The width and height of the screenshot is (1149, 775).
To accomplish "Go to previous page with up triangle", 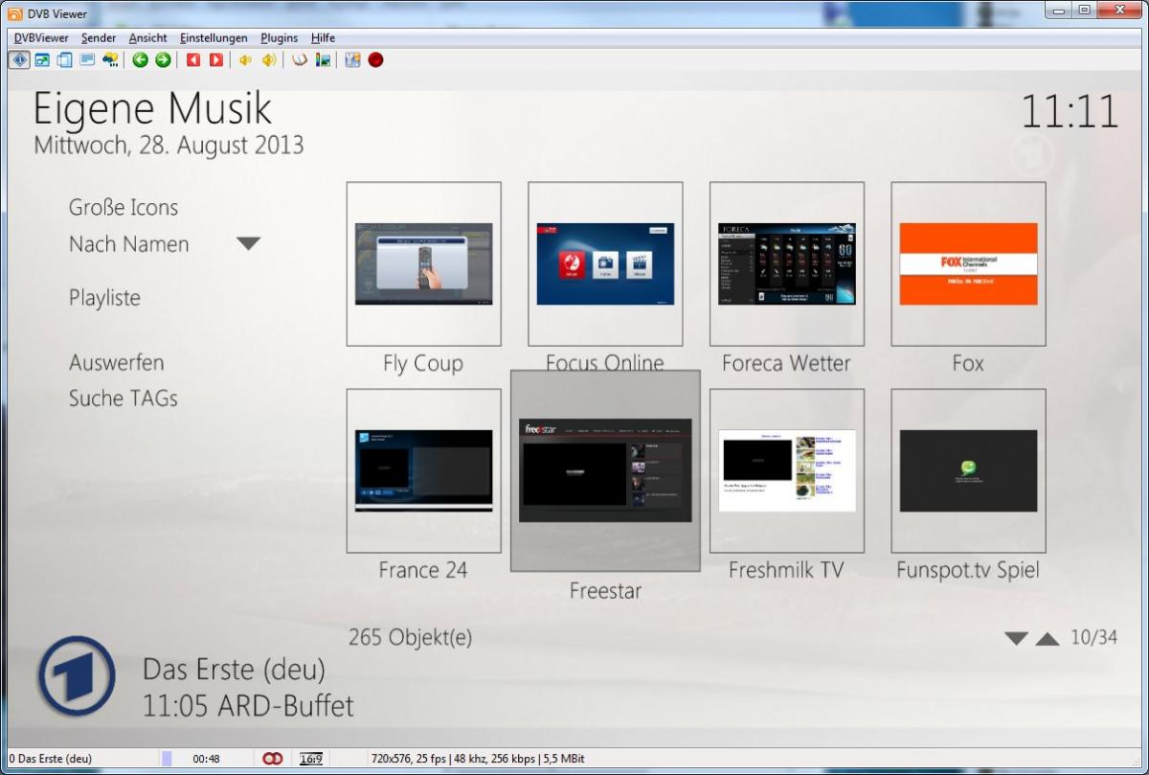I will (x=1048, y=639).
